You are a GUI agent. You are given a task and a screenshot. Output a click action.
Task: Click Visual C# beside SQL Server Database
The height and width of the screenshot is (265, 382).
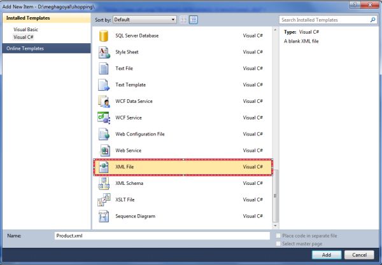tap(253, 36)
